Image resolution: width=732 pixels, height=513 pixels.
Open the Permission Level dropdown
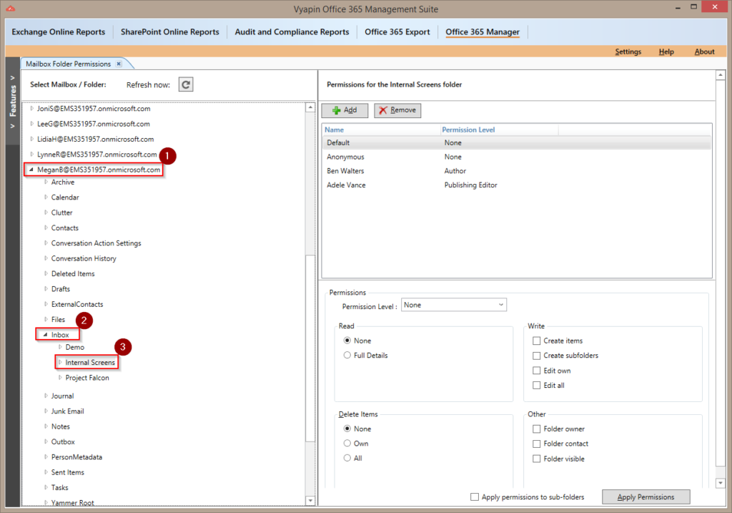tap(454, 305)
